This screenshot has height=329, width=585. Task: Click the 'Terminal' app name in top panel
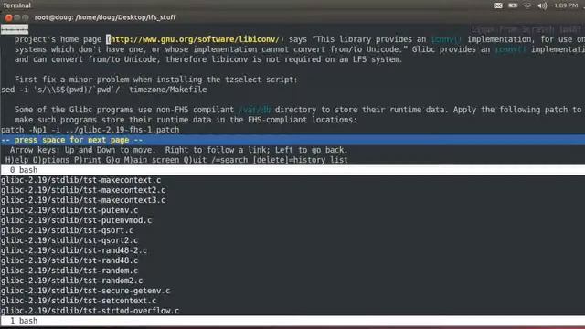[16, 5]
